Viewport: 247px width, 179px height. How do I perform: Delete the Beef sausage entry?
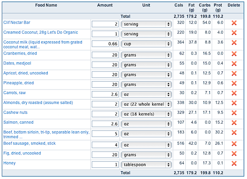[234, 144]
